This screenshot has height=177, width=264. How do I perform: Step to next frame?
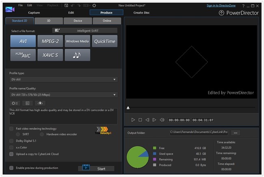[x=154, y=120]
